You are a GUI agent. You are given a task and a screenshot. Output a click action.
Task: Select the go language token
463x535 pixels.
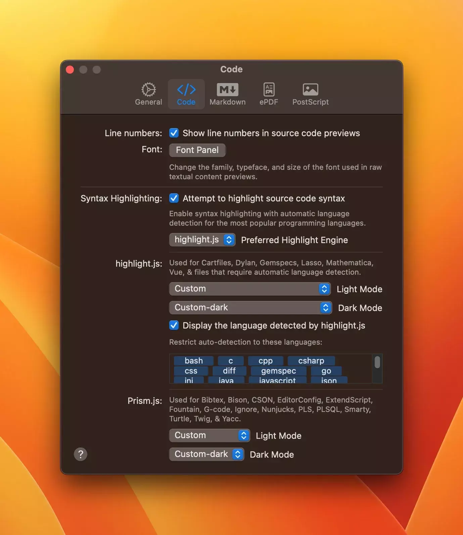326,371
